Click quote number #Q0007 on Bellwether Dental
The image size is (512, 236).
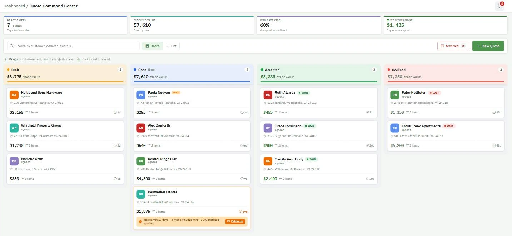coord(153,196)
